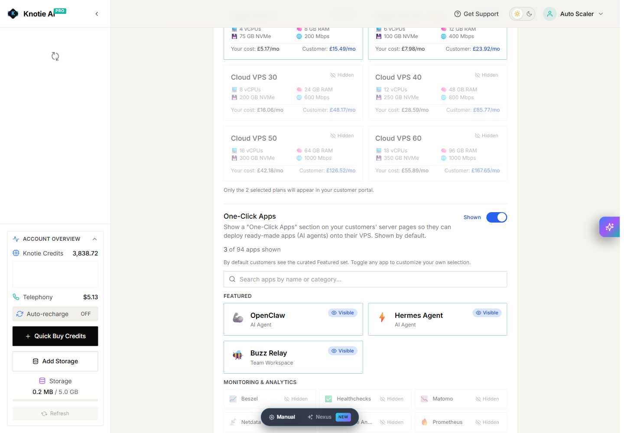Show the Healthchecks app
The width and height of the screenshot is (624, 433).
[x=391, y=399]
